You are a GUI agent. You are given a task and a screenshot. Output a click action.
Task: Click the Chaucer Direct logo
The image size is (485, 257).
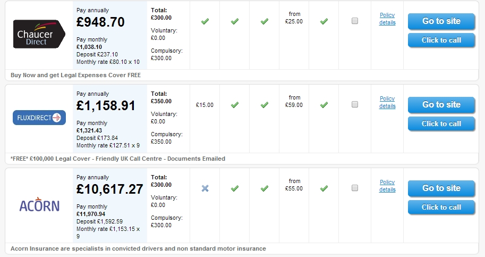coord(39,35)
